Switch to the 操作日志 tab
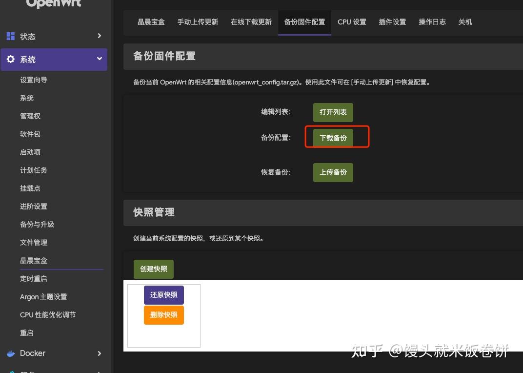This screenshot has width=523, height=373. [x=432, y=22]
